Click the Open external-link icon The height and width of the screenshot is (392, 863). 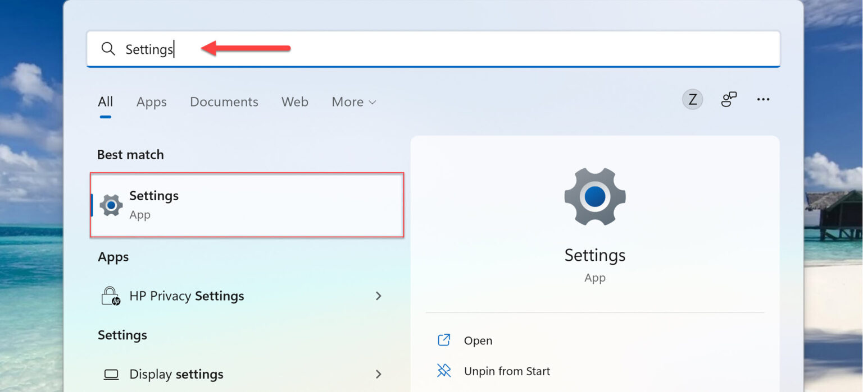pyautogui.click(x=444, y=340)
